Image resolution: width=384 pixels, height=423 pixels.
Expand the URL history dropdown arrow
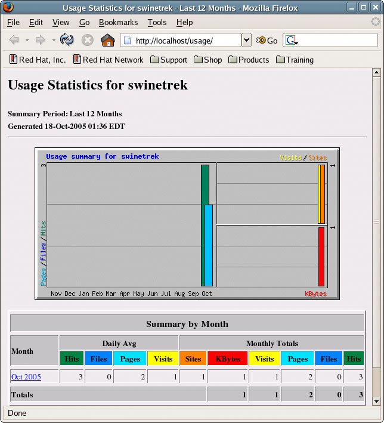246,40
